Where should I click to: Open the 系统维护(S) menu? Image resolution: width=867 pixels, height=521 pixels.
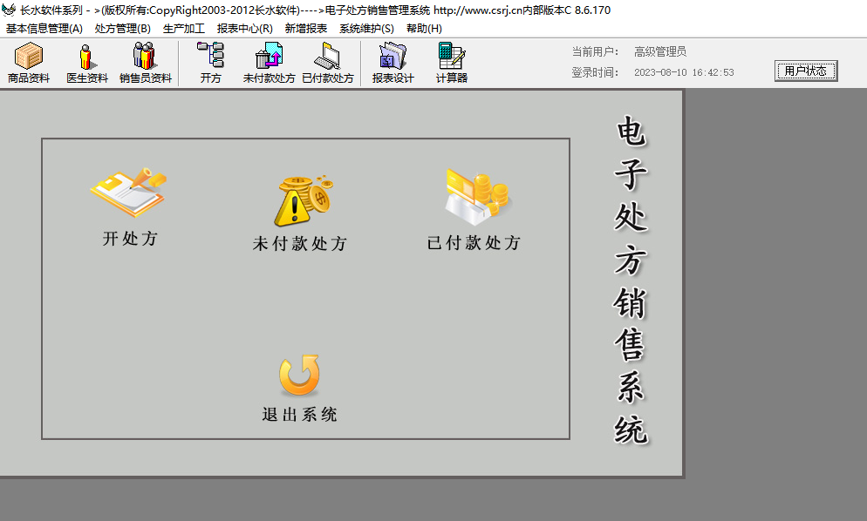tap(366, 29)
